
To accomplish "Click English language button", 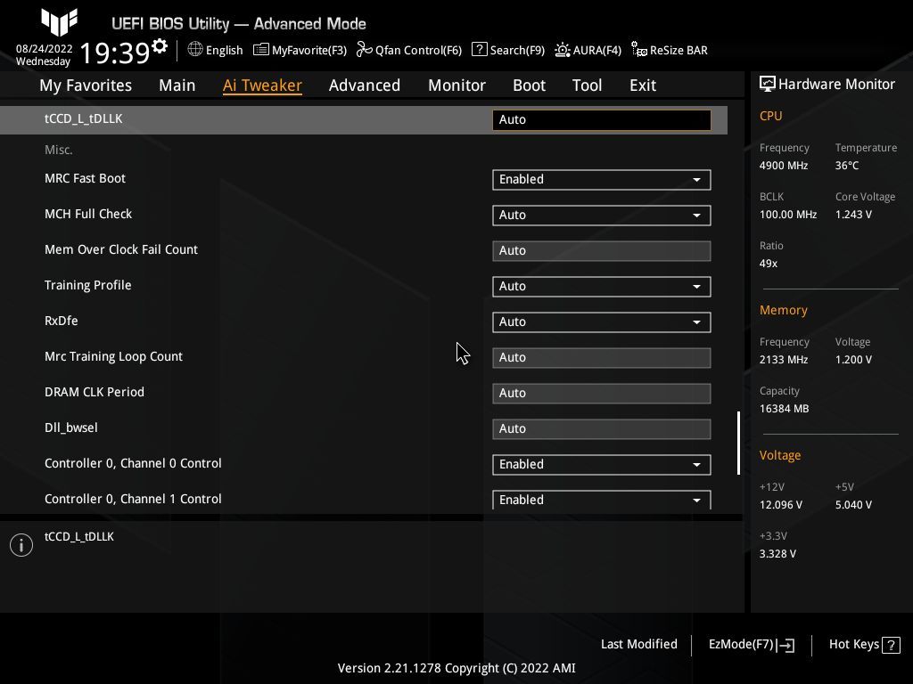I will click(216, 50).
